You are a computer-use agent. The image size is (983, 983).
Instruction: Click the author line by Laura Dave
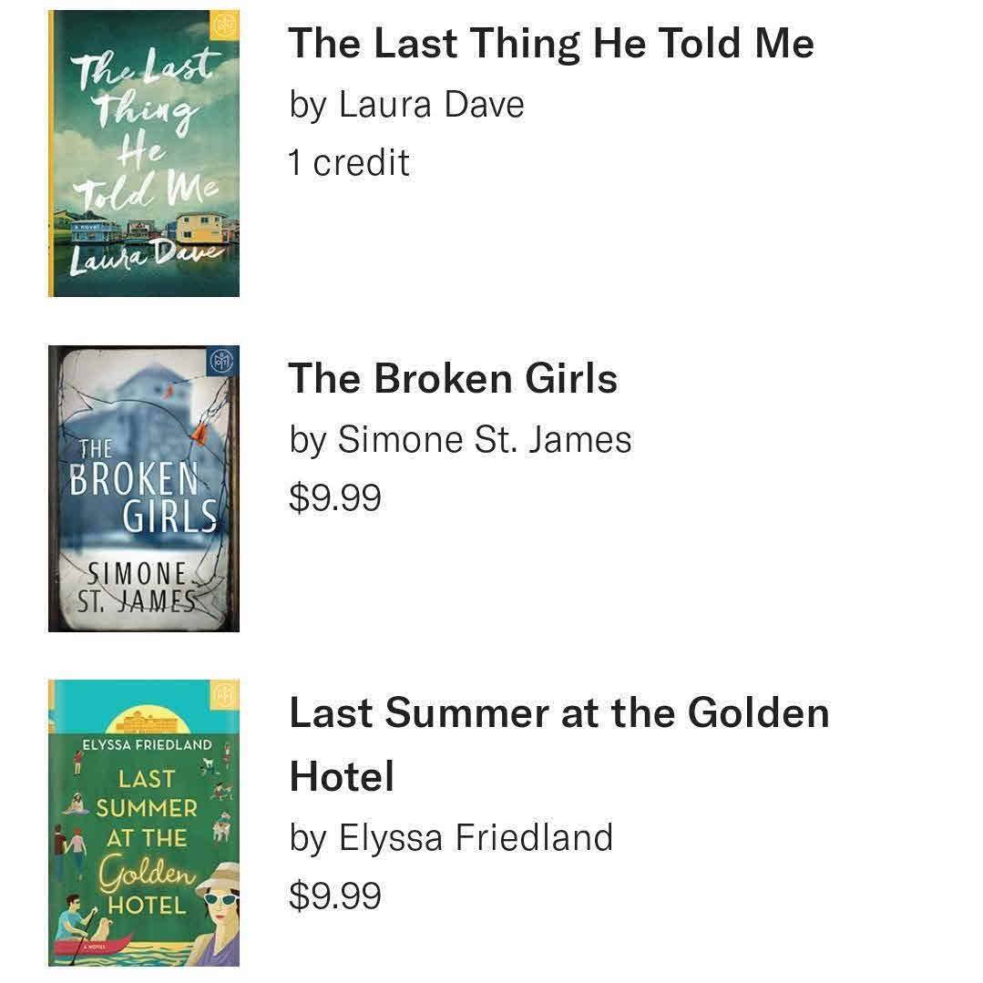tap(406, 104)
